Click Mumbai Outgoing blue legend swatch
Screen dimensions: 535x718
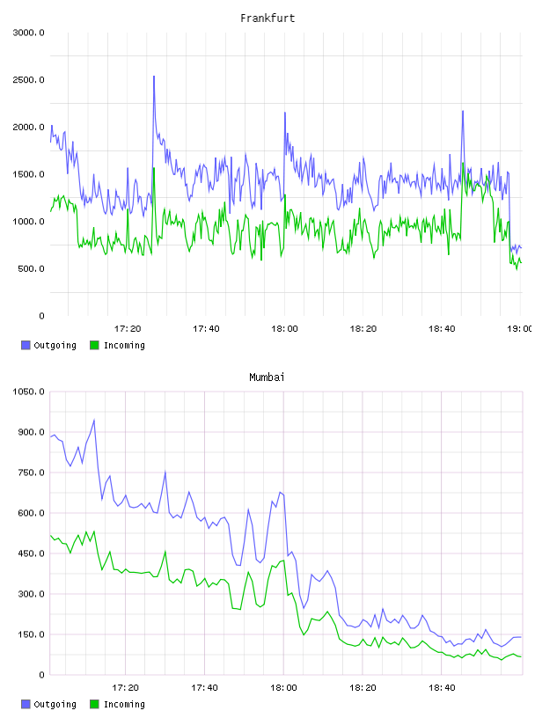26,704
